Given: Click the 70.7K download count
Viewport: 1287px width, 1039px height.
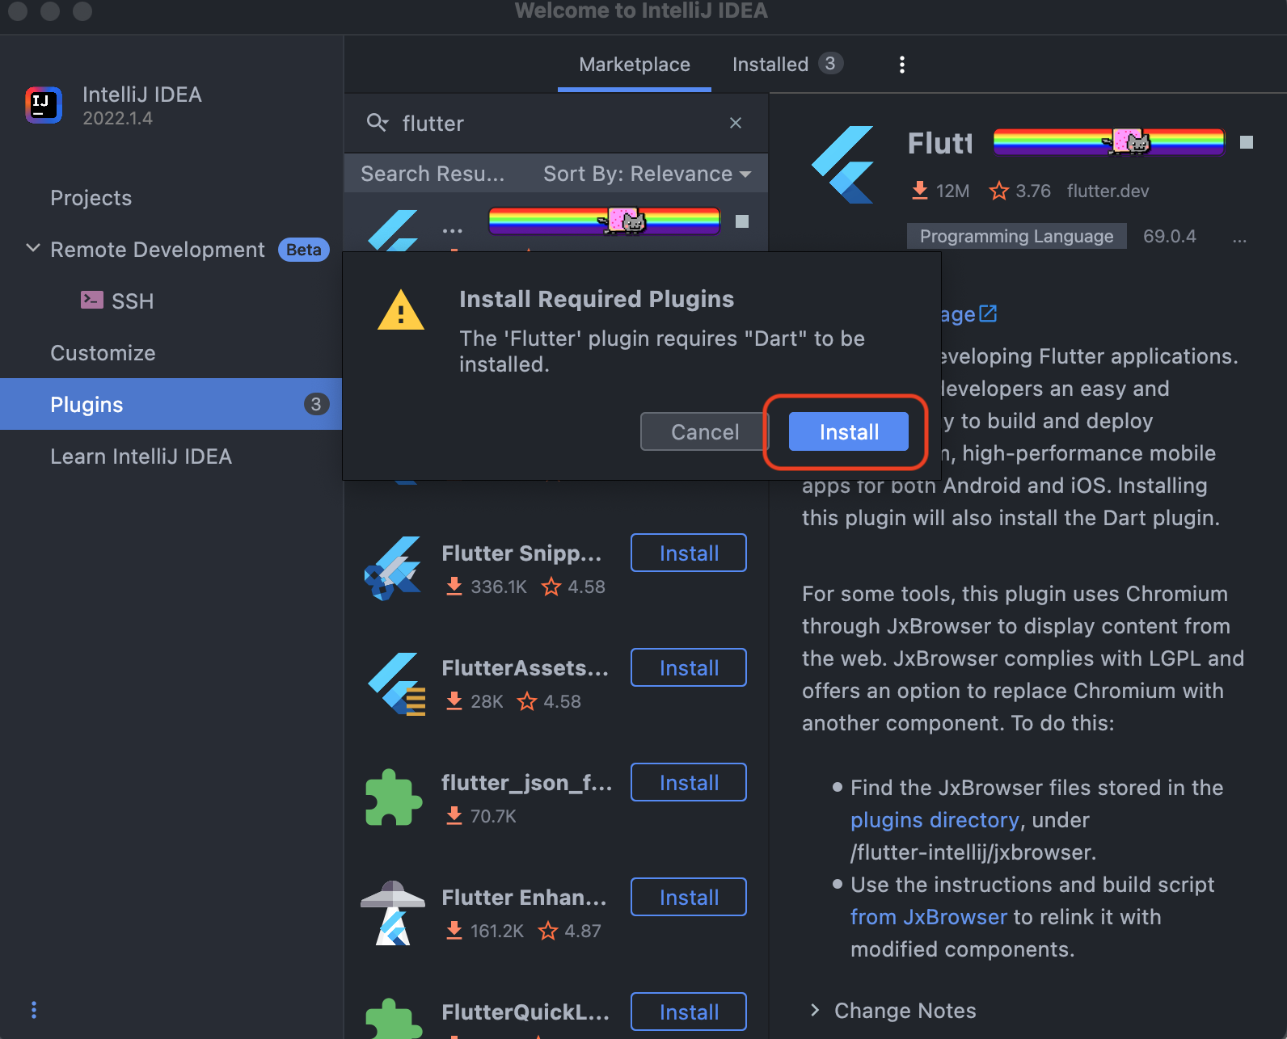Looking at the screenshot, I should [x=493, y=816].
